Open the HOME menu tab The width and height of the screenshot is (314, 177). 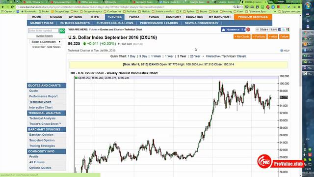tap(36, 17)
